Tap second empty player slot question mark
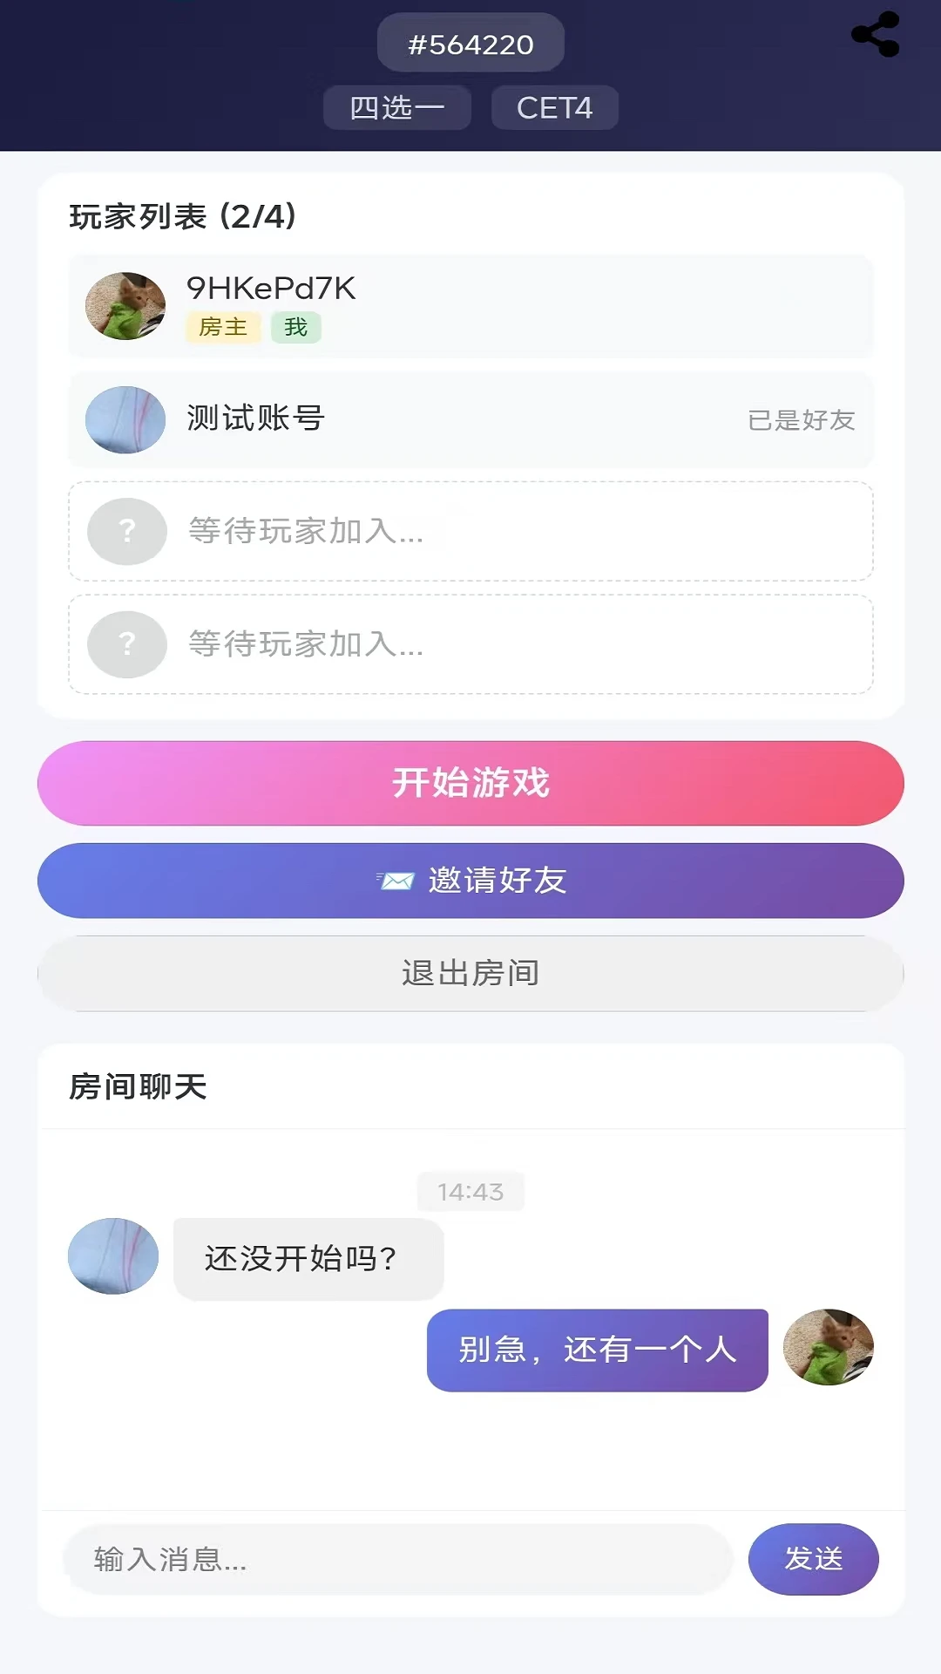The height and width of the screenshot is (1674, 941). 127,644
